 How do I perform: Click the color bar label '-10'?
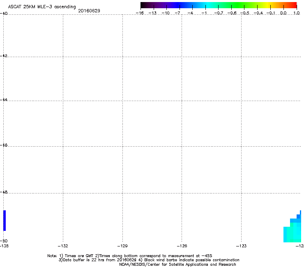click(x=166, y=13)
